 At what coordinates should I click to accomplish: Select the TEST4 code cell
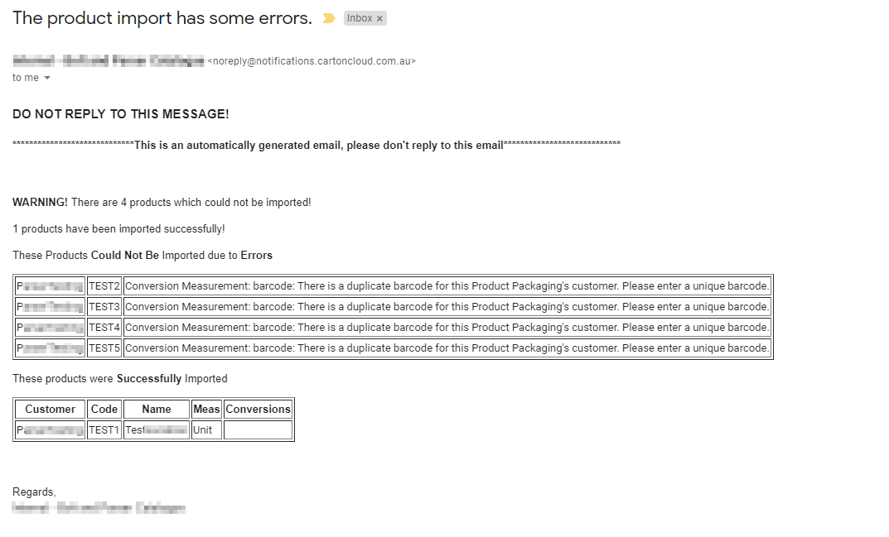tap(104, 328)
